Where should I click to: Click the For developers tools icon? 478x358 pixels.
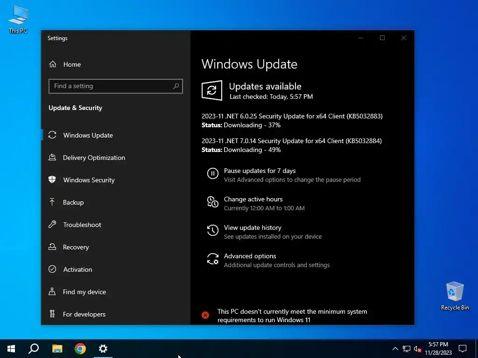coord(52,314)
